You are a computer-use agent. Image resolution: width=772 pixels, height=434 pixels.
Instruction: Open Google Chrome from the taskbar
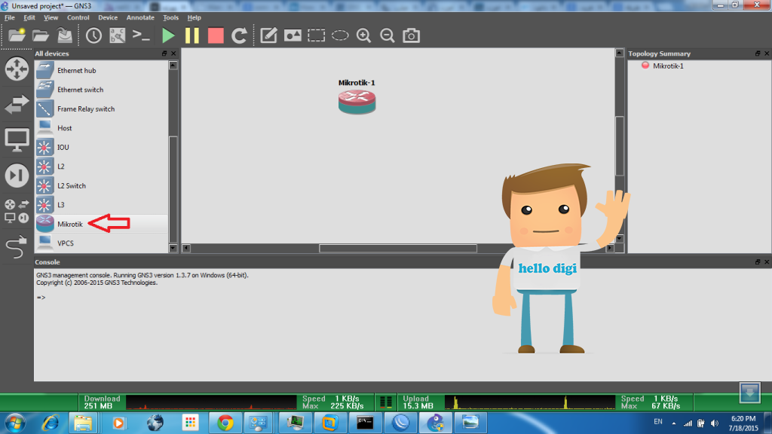click(x=225, y=423)
